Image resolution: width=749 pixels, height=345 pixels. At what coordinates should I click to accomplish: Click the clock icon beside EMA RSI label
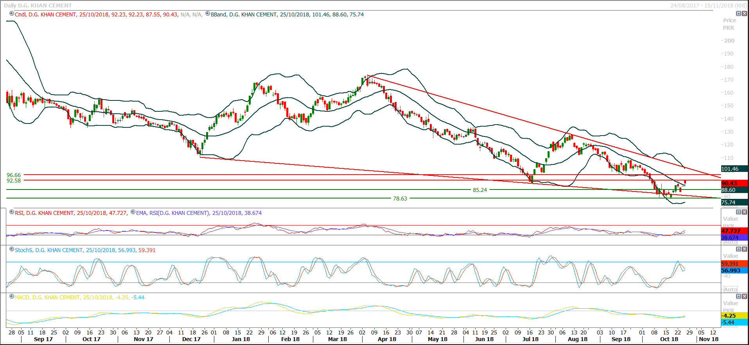pyautogui.click(x=133, y=212)
